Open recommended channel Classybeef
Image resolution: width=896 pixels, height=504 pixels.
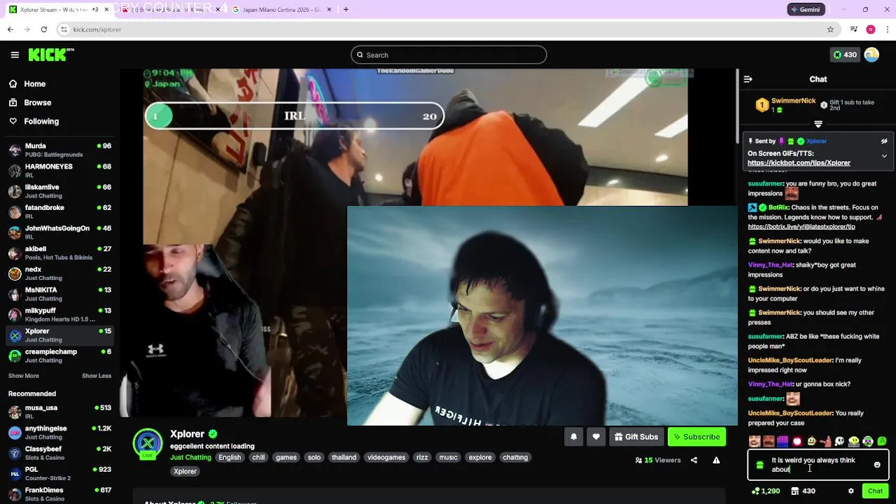coord(59,453)
